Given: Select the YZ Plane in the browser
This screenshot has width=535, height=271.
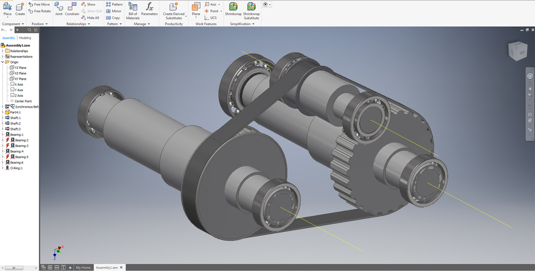Looking at the screenshot, I should tap(18, 68).
